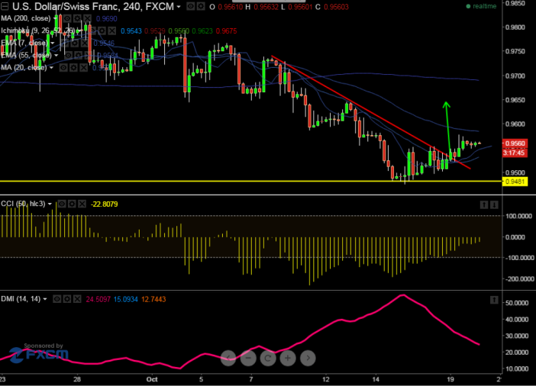This screenshot has width=536, height=386.
Task: Remove the Ichimoku indicator with X
Action: click(x=112, y=31)
